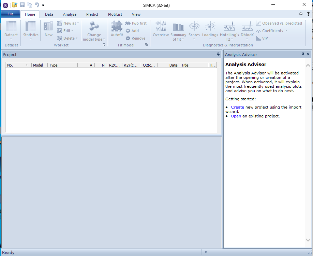Open Workset group dialog launcher
Viewport: 313px width, 256px height.
tap(104, 45)
